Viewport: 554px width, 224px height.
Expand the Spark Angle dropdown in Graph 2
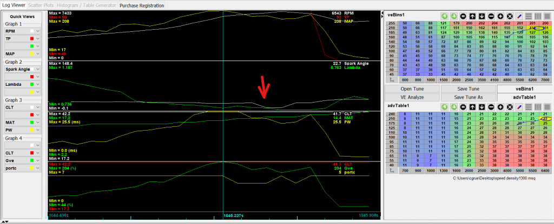[38, 70]
